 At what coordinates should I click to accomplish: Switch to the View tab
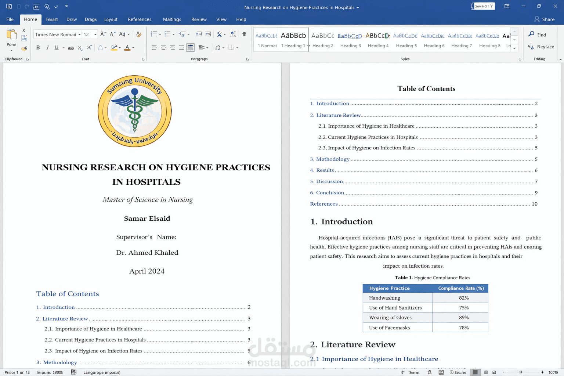pyautogui.click(x=221, y=19)
